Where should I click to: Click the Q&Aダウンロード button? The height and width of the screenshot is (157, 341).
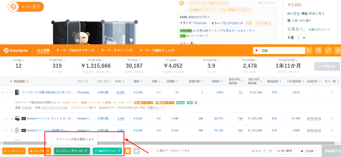(107, 151)
